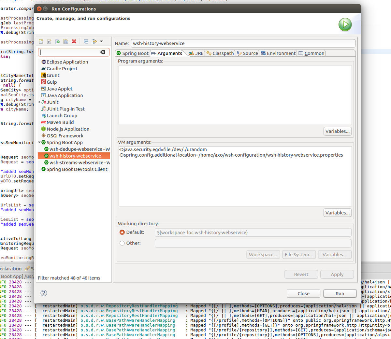The image size is (391, 339).
Task: Collapse the Spring Boot App node
Action: coord(39,142)
